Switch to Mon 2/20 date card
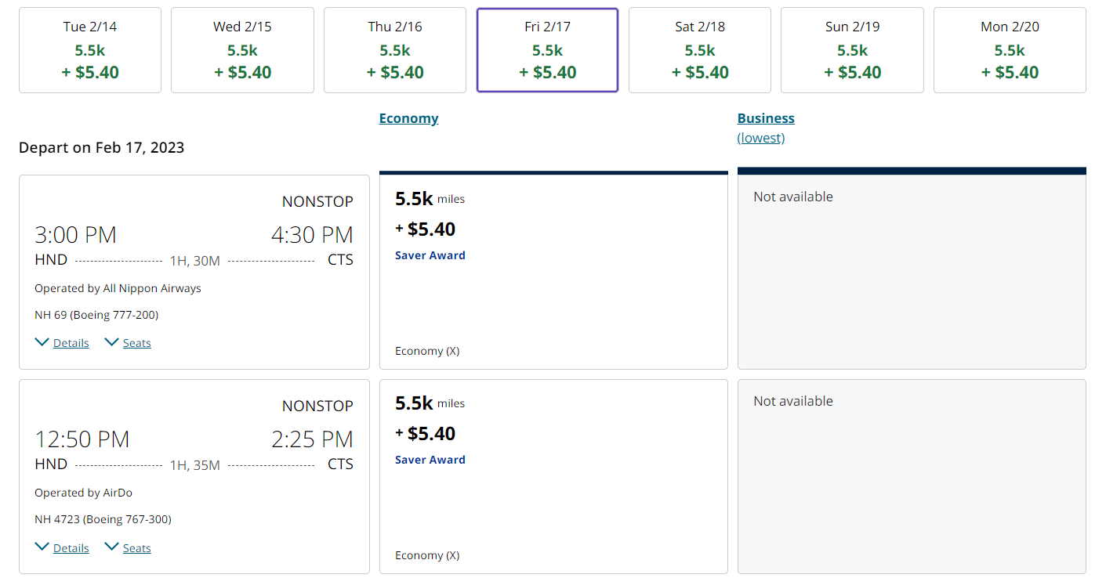The height and width of the screenshot is (578, 1106). [1010, 50]
